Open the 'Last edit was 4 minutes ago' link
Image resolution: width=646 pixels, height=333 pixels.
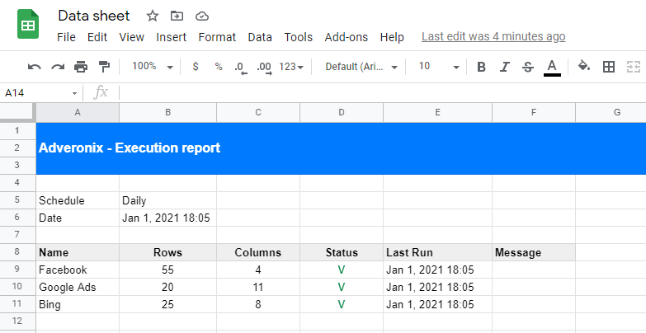[x=493, y=36]
